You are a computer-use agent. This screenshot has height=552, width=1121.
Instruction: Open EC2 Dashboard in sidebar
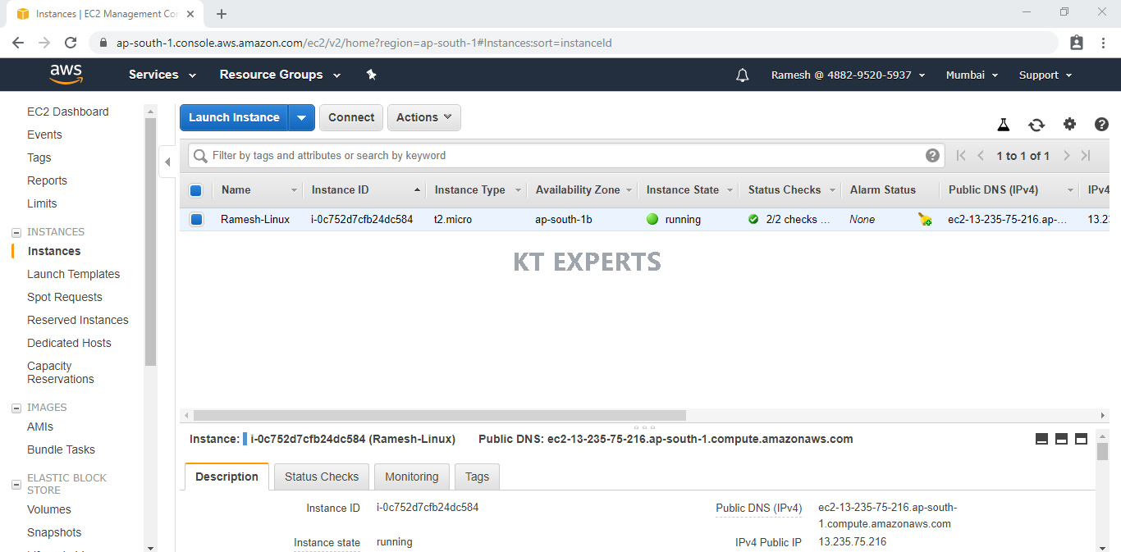[x=67, y=112]
